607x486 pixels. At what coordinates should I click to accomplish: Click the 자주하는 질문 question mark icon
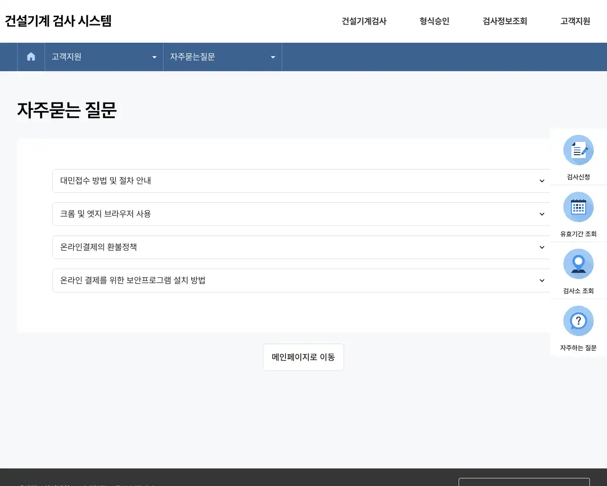578,320
